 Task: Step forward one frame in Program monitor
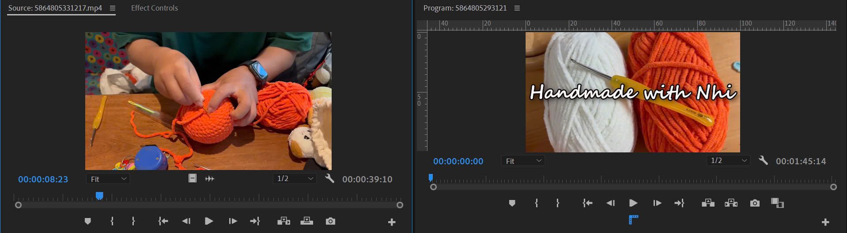[x=657, y=203]
